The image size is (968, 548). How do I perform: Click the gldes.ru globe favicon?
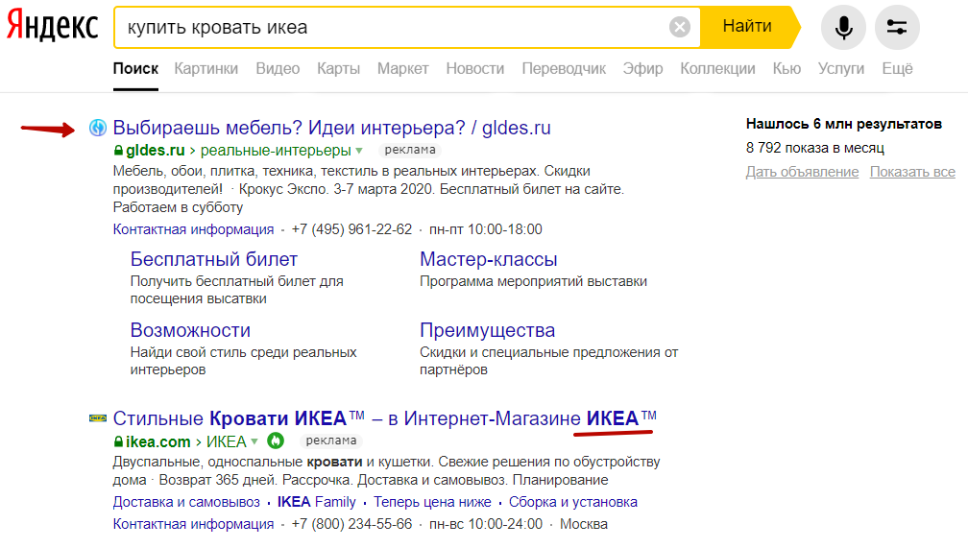tap(98, 128)
